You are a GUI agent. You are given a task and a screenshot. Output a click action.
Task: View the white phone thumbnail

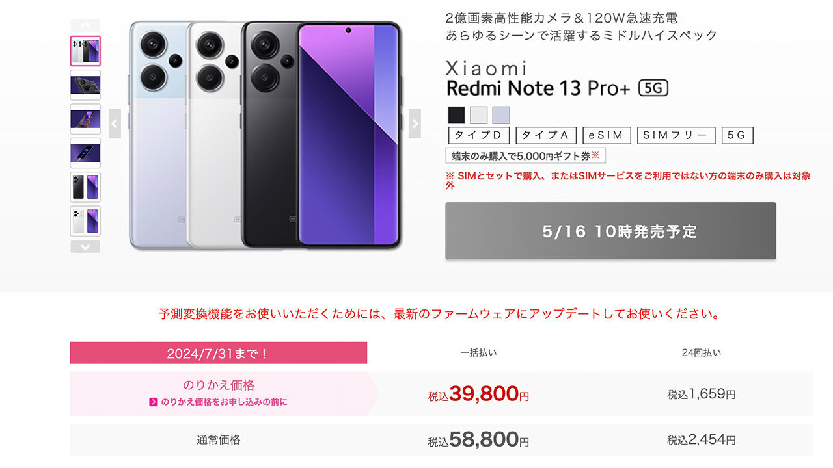85,221
